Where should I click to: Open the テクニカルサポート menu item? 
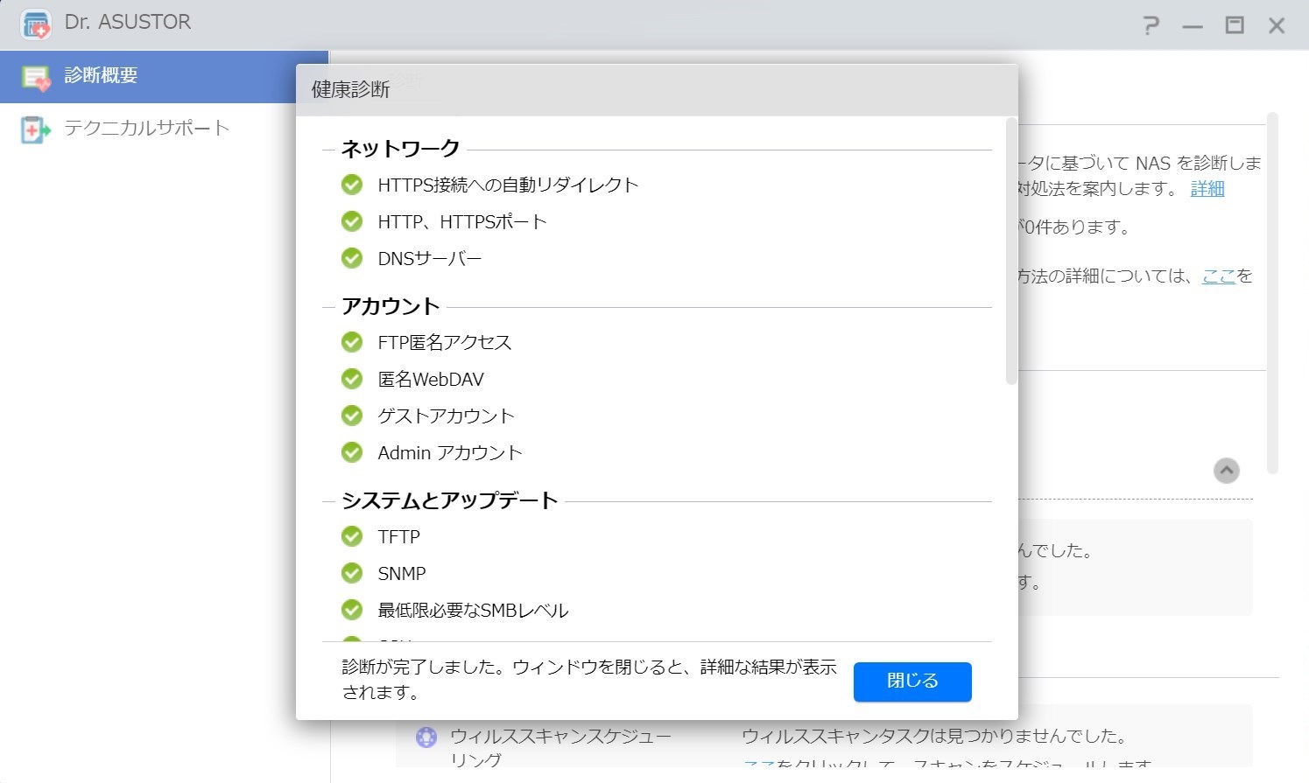coord(146,129)
